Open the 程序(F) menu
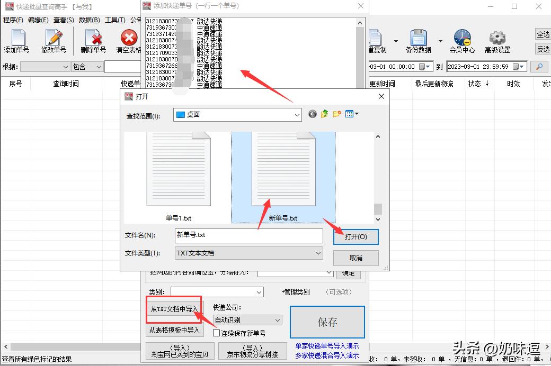The height and width of the screenshot is (366, 551). (x=13, y=20)
